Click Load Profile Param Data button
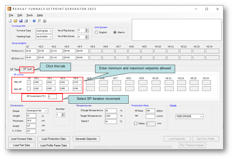The image size is (234, 160). tap(54, 146)
